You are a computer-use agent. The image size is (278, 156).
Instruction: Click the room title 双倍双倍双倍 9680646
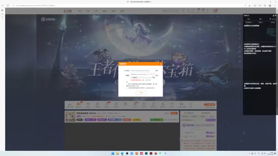coord(86,113)
